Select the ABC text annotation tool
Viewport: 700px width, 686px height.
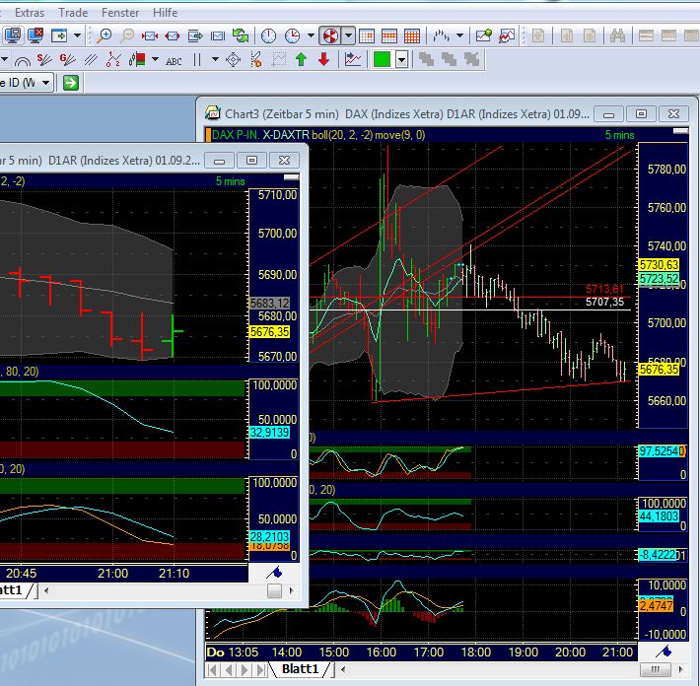[x=174, y=60]
